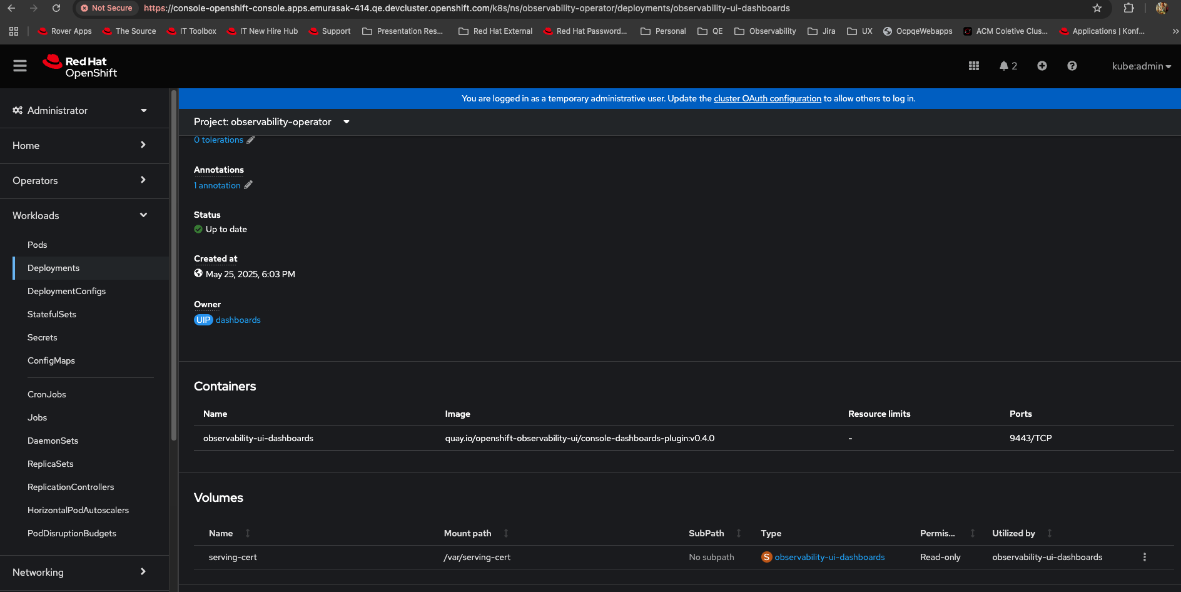The image size is (1181, 592).
Task: Open the hamburger navigation menu
Action: pos(20,66)
